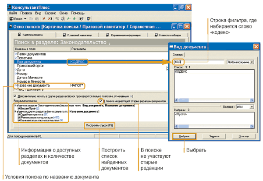Image resolution: width=263 pixels, height=181 pixels.
Task: Click the Paste toolbar icon
Action: (37, 18)
